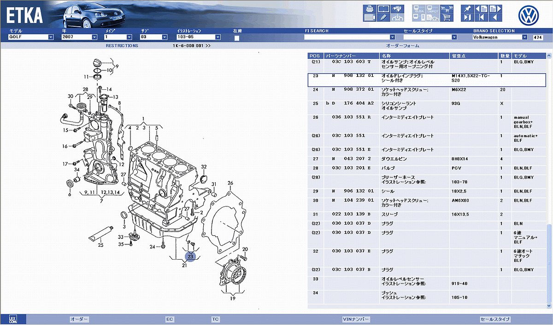The width and height of the screenshot is (553, 325).
Task: Click the POS column header
Action: [315, 56]
